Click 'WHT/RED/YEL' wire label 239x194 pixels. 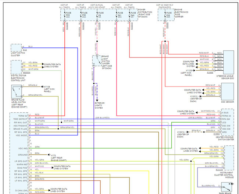coord(208,111)
